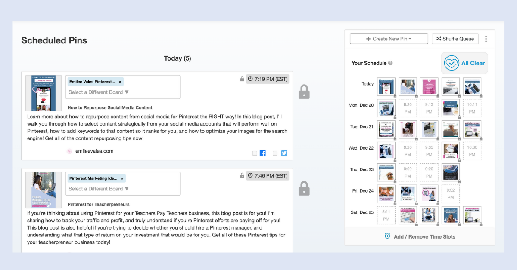The width and height of the screenshot is (517, 270).
Task: Change the 7:46 PM (EST) schedule time
Action: point(268,175)
